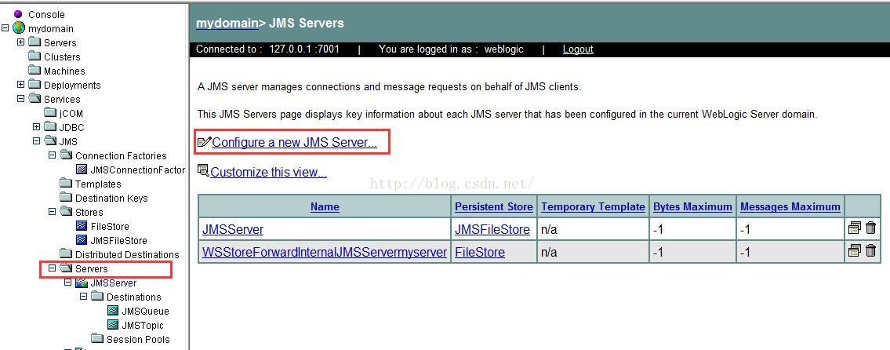Click the Distributed Destinations folder icon
The width and height of the screenshot is (890, 350).
[66, 254]
